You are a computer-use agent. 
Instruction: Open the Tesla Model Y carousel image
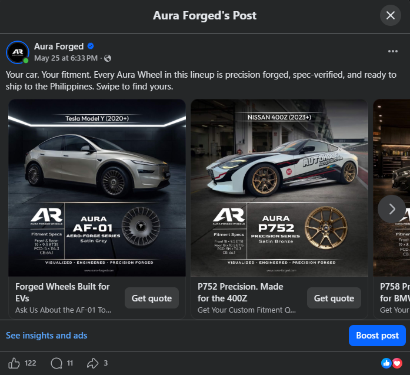coord(97,188)
